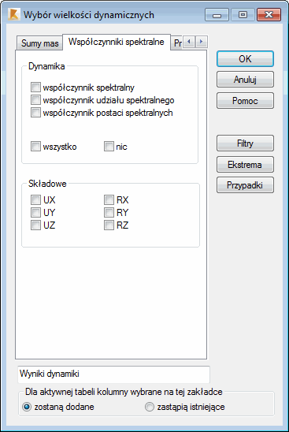Image resolution: width=289 pixels, height=432 pixels.
Task: Open the Filtry settings
Action: [245, 143]
